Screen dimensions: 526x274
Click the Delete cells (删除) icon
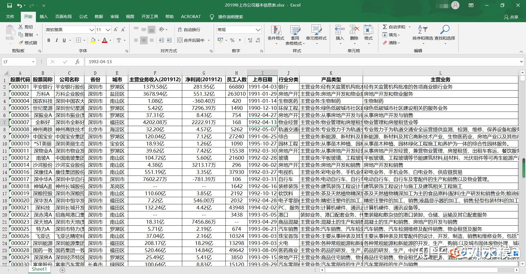click(354, 30)
